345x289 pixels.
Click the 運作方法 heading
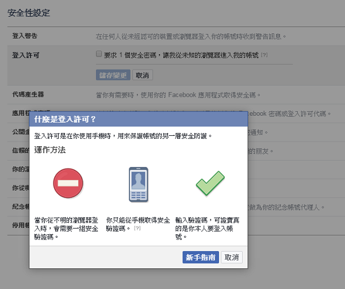[50, 150]
